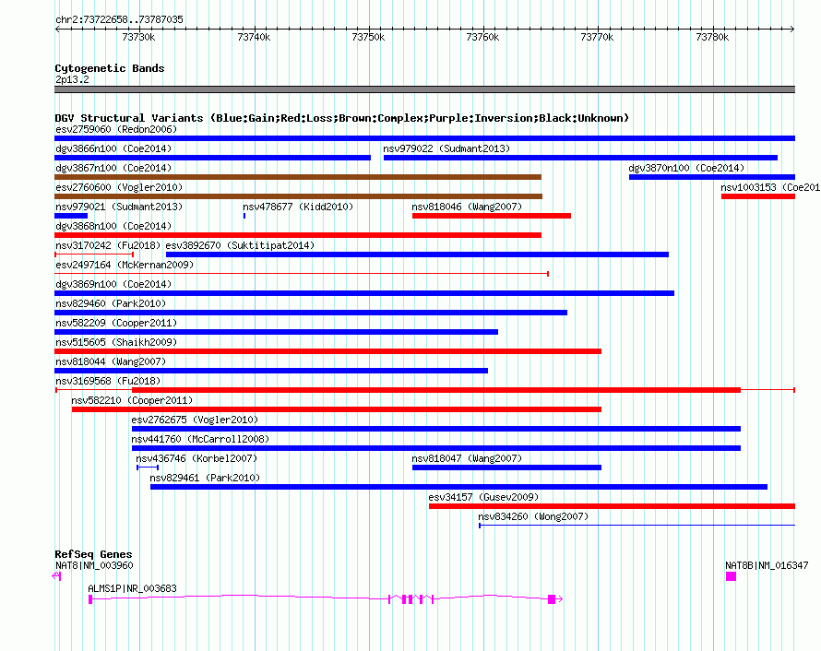821x651 pixels.
Task: Click the esv3892670 blue gain bar
Action: click(417, 254)
